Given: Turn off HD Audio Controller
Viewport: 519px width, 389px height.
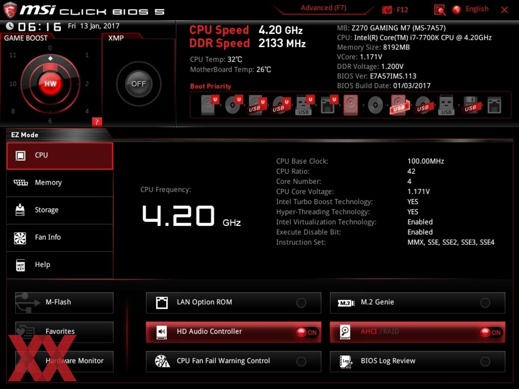Looking at the screenshot, I should tap(307, 332).
